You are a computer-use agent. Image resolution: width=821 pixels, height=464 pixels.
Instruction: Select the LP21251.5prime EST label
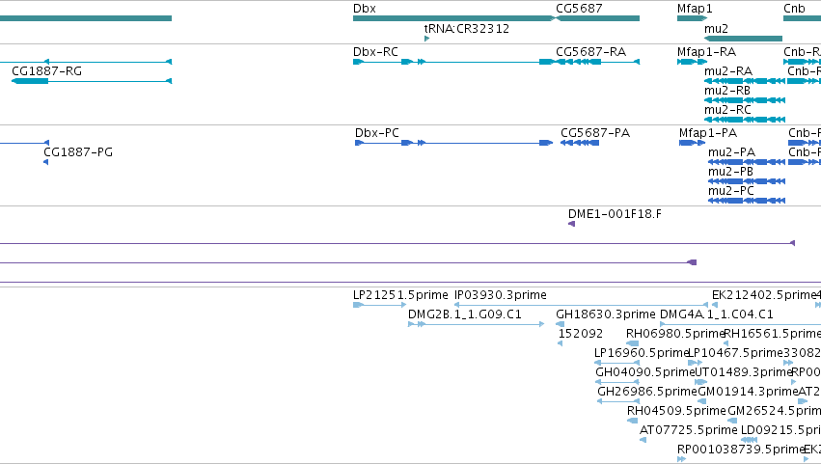coord(400,295)
